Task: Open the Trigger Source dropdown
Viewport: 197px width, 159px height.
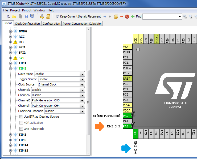Action: (61, 79)
